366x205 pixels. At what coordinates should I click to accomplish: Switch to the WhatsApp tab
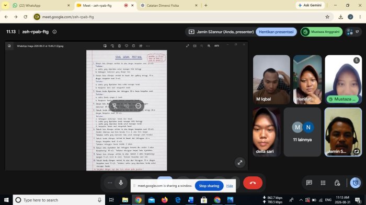tap(41, 5)
